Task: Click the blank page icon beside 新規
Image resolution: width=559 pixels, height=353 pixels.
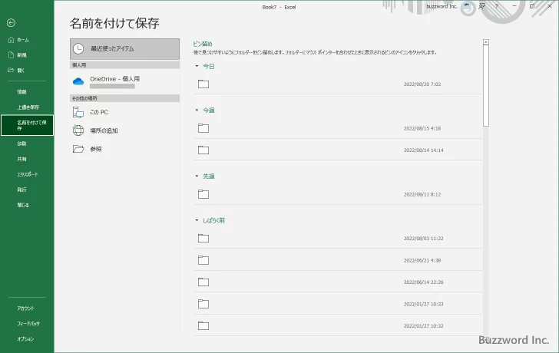Action: coord(11,54)
